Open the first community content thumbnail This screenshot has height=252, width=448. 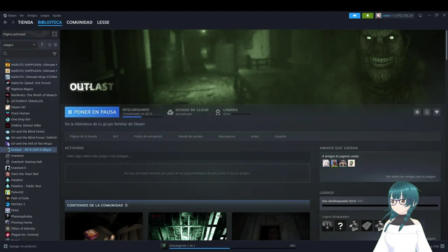point(104,226)
